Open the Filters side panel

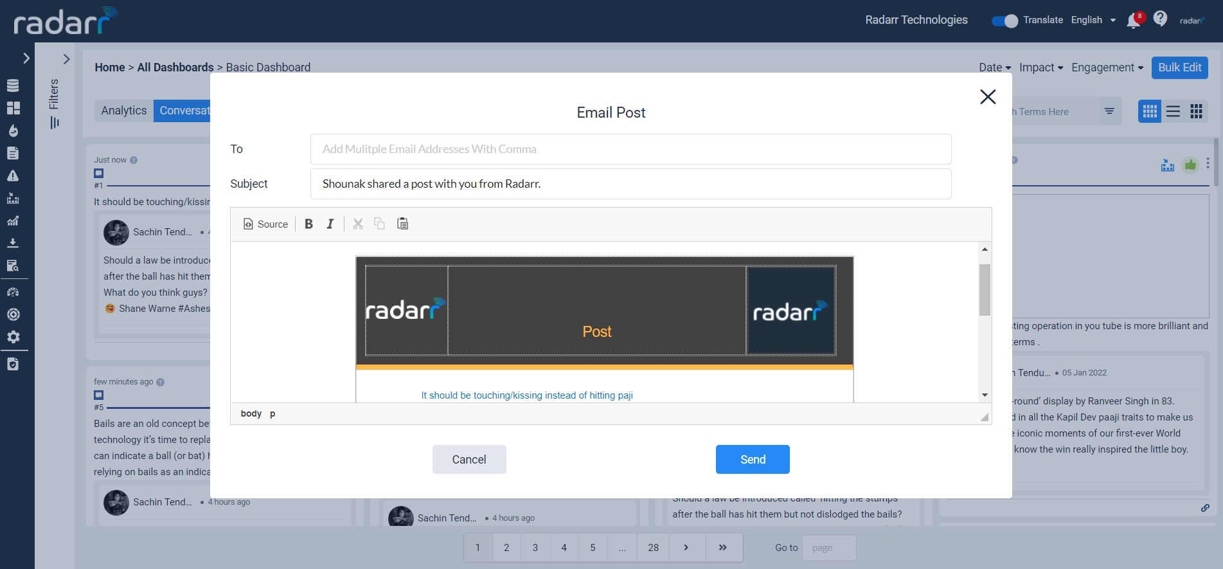pyautogui.click(x=54, y=103)
